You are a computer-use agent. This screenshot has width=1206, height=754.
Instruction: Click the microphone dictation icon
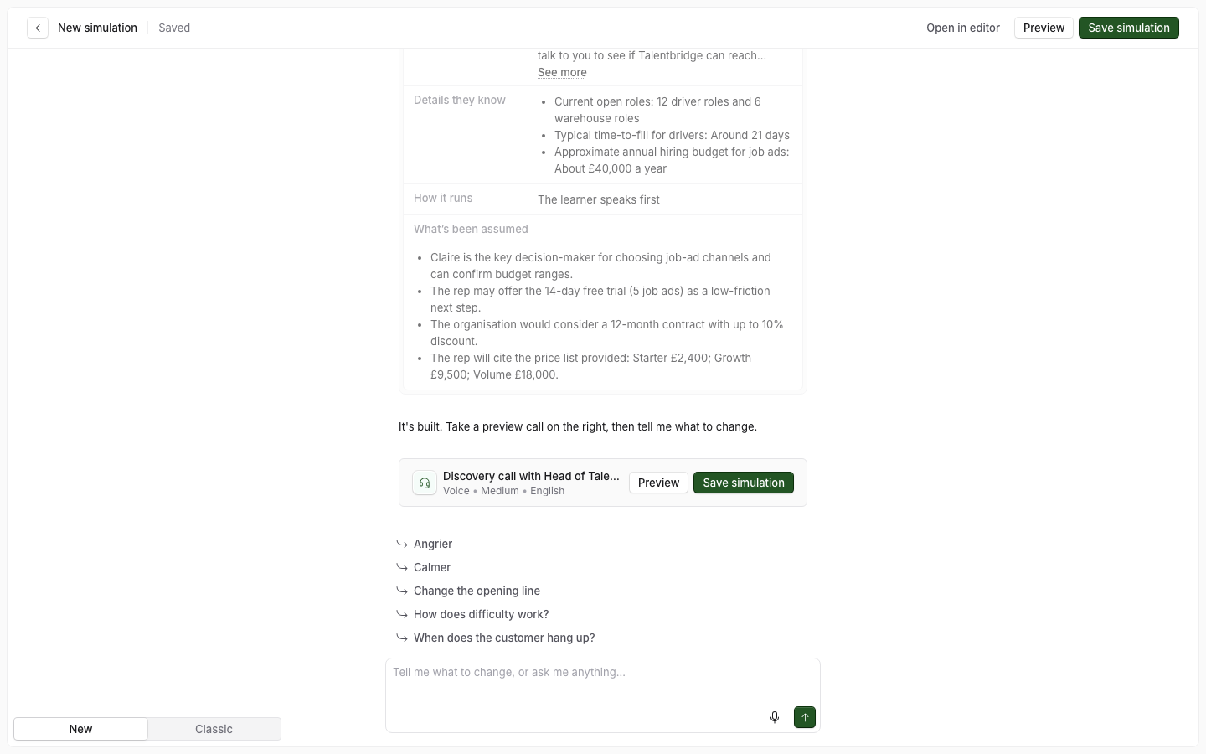pos(775,717)
